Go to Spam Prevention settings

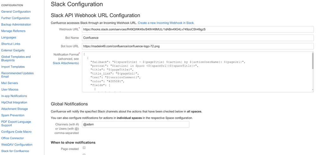(13, 115)
